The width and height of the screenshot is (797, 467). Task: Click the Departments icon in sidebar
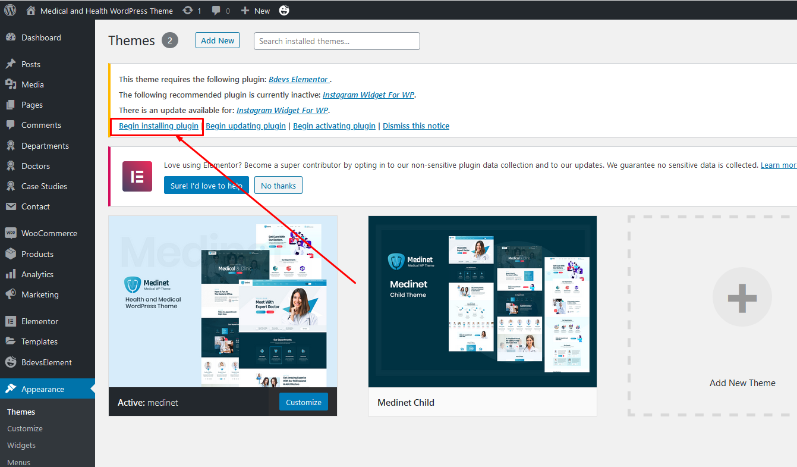tap(11, 146)
